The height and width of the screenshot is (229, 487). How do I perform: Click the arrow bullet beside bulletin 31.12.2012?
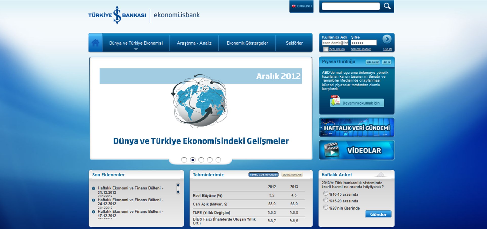(x=93, y=188)
